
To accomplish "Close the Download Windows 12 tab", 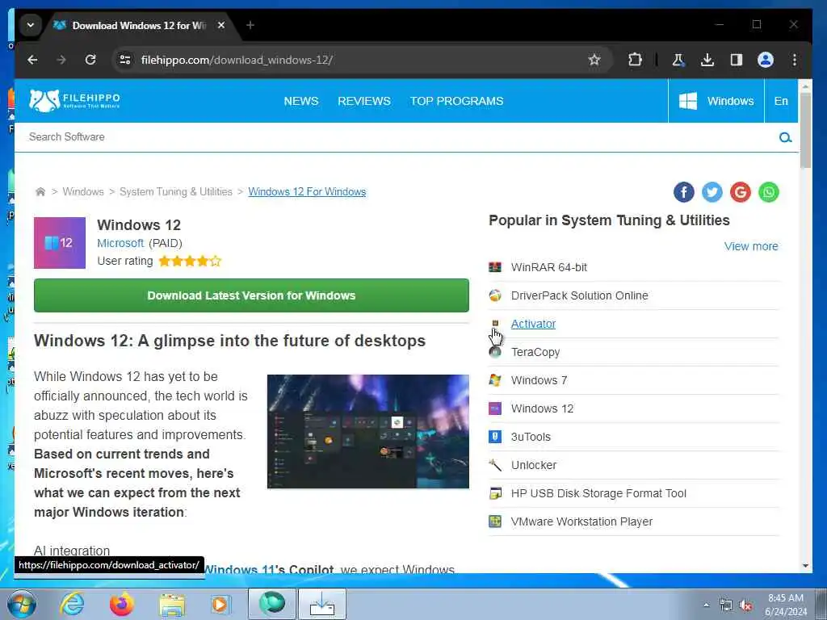I will point(221,25).
